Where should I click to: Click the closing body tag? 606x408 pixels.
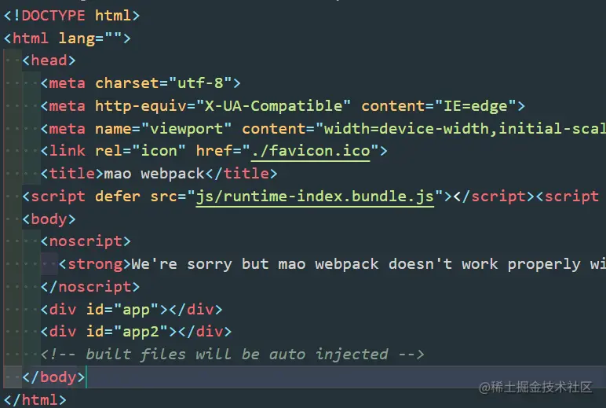53,377
